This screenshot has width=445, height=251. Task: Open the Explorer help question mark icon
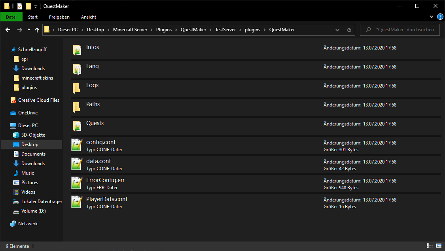440,17
